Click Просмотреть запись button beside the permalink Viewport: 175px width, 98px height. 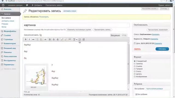pos(102,30)
